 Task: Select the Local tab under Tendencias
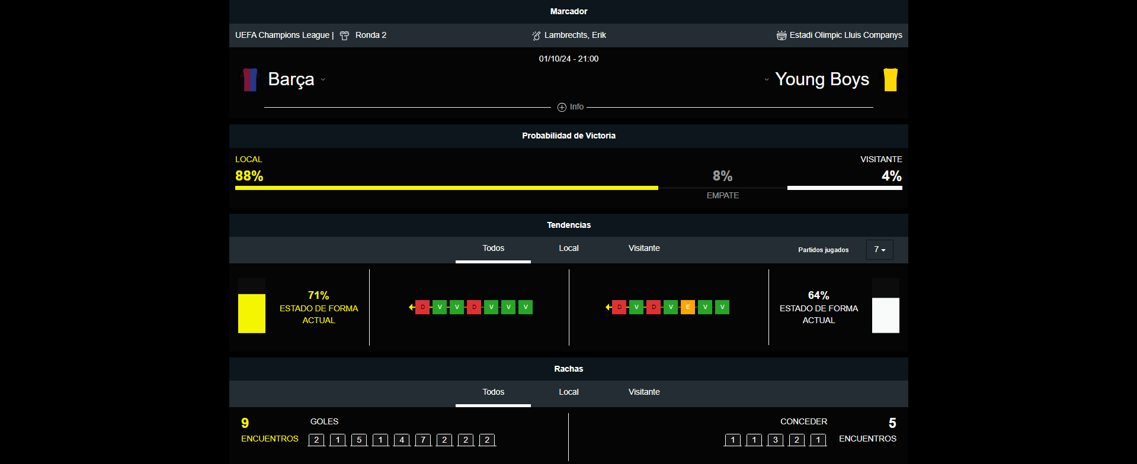click(568, 249)
